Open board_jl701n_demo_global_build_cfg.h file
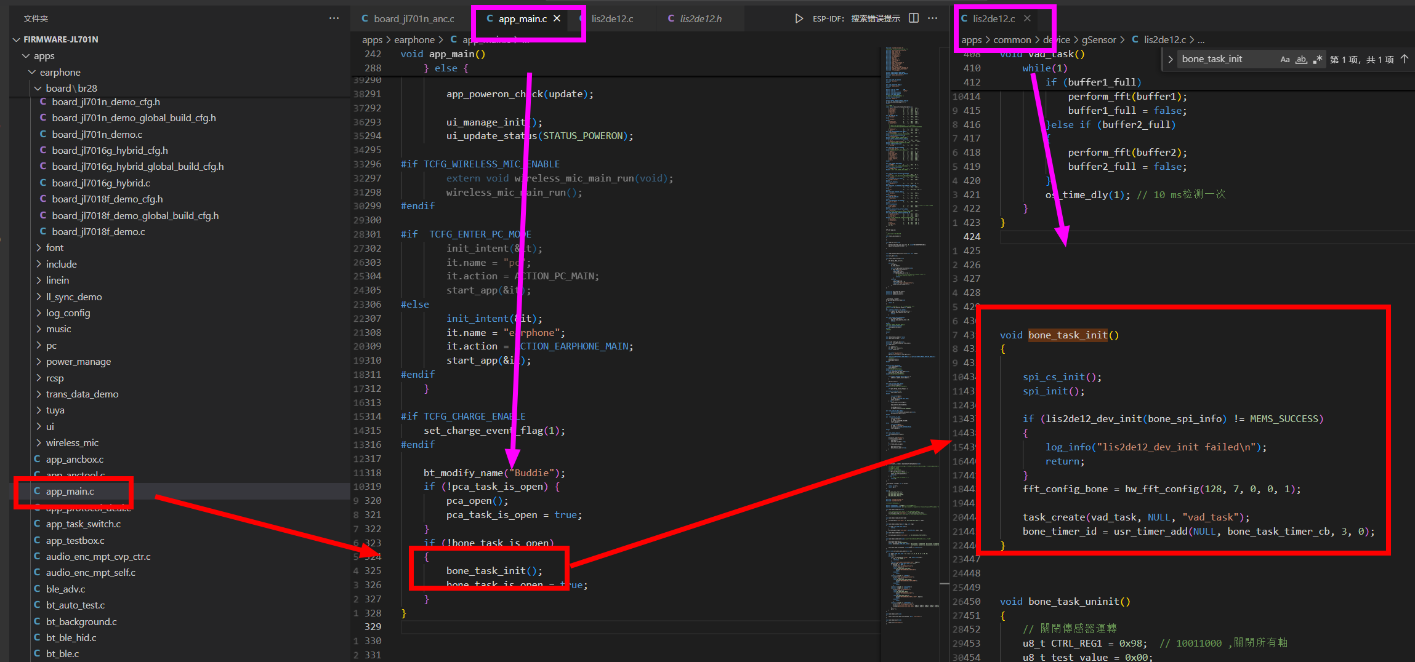The height and width of the screenshot is (662, 1415). pos(134,118)
